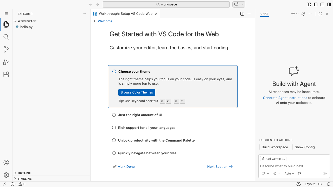Open chat settings gear icon
The height and width of the screenshot is (187, 333).
(303, 14)
